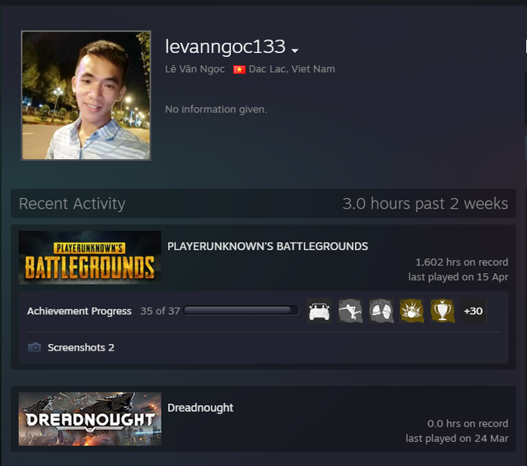Viewport: 527px width, 466px height.
Task: Open the PLAYERUNKNOWN'S BATTLEGROUNDS title link
Action: pos(268,247)
